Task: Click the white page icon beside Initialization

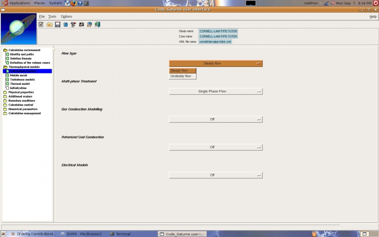Action: coord(8,88)
